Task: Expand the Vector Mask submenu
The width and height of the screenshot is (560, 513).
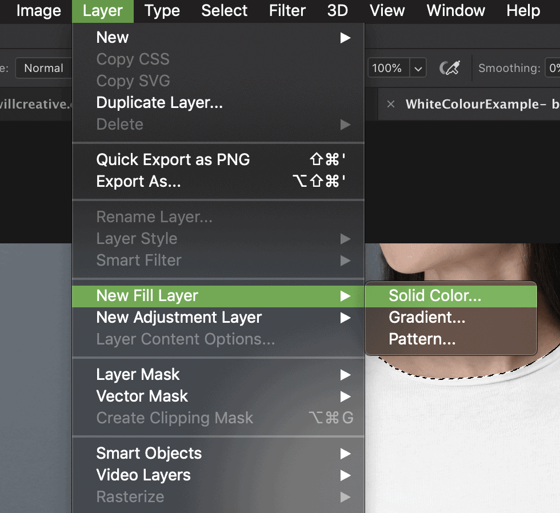Action: click(218, 396)
